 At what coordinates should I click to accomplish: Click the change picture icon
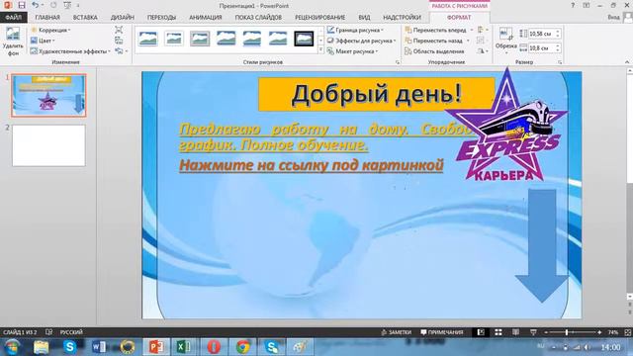[x=119, y=41]
